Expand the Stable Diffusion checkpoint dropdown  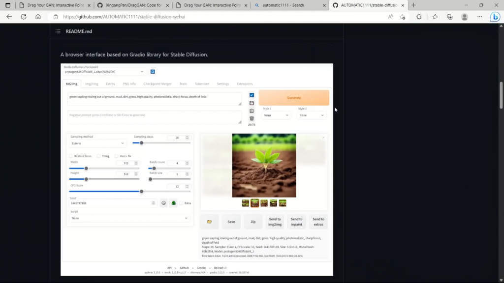104,72
